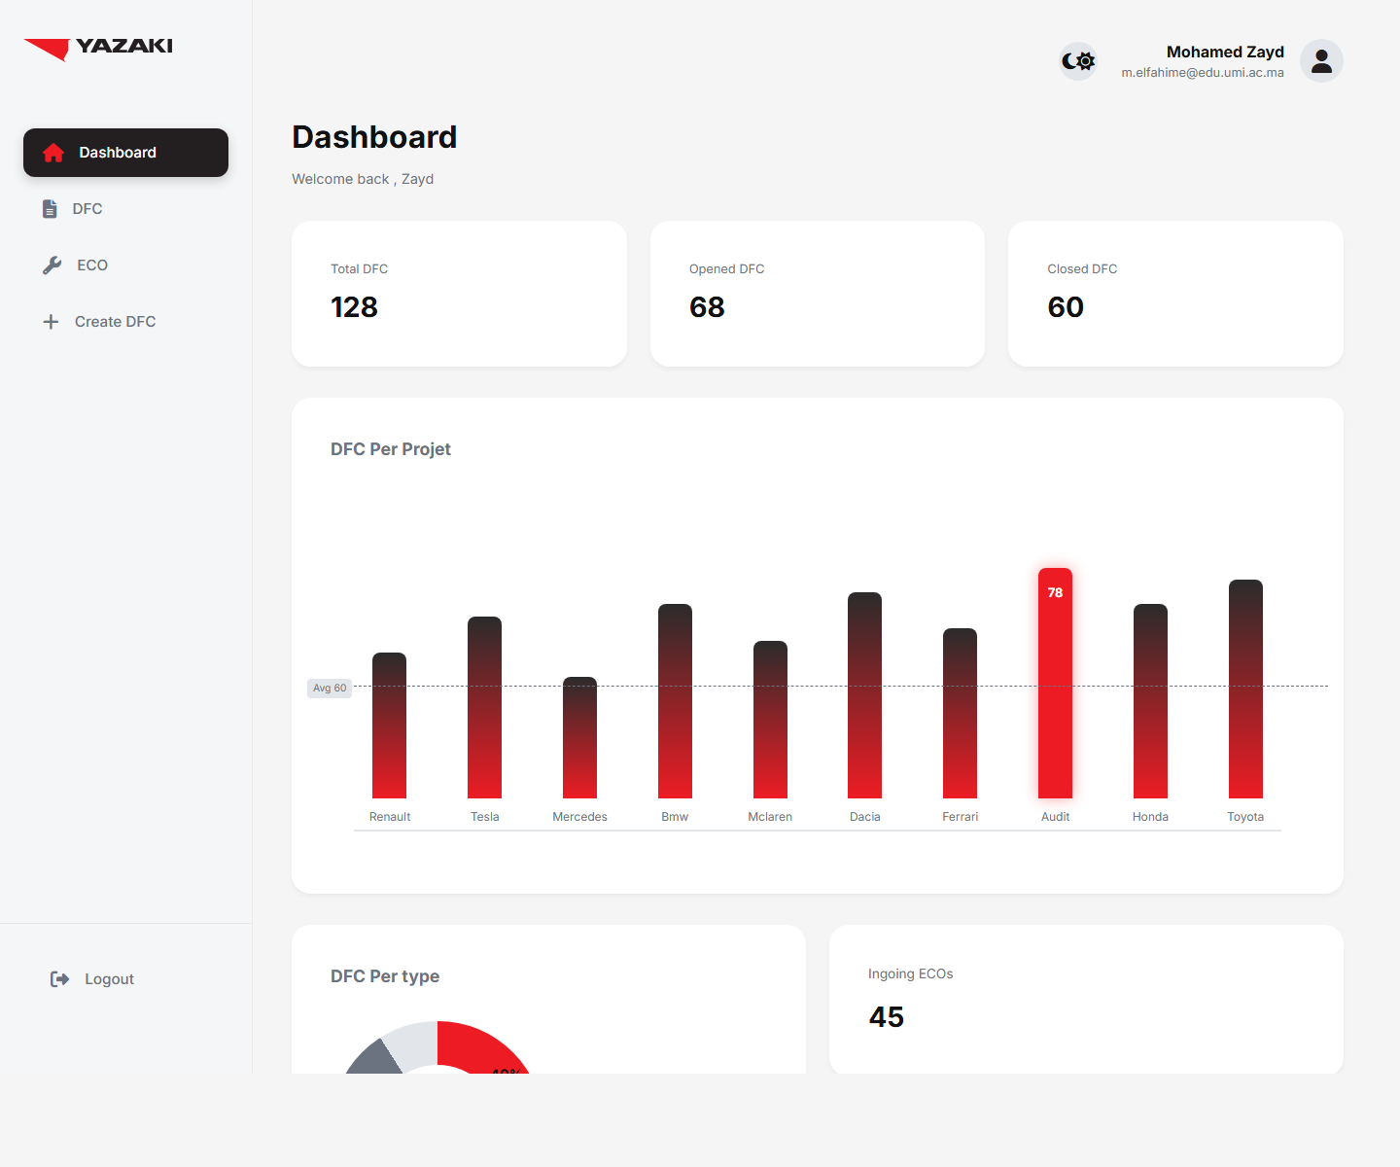Select the Bmw bar in chart
Image resolution: width=1400 pixels, height=1167 pixels.
tap(675, 701)
